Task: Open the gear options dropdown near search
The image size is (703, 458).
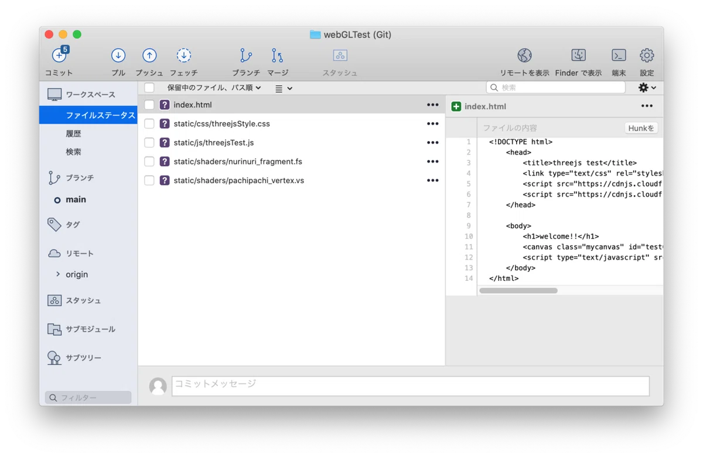Action: point(647,88)
